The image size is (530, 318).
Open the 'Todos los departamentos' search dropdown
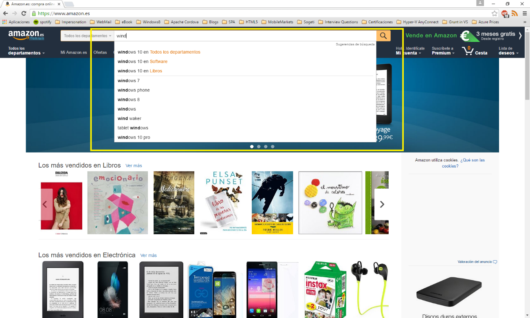pyautogui.click(x=86, y=35)
